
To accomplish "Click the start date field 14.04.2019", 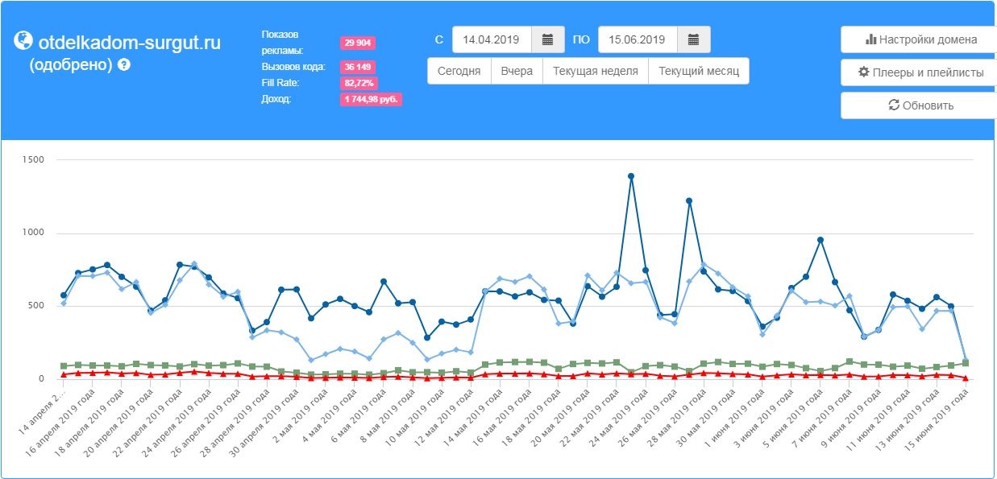I will click(x=492, y=39).
